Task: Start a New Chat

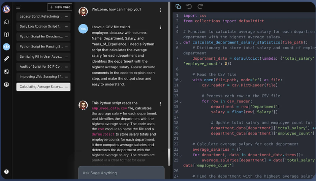Action: (59, 7)
